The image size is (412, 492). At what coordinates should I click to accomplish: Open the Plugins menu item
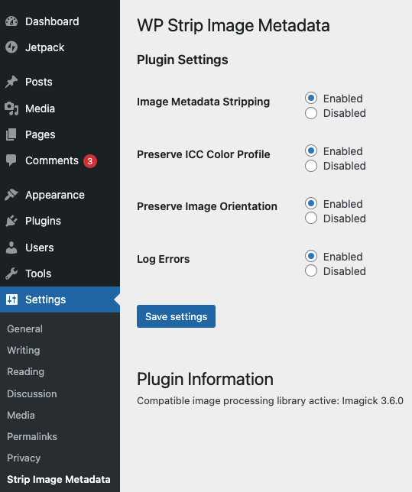pos(43,221)
